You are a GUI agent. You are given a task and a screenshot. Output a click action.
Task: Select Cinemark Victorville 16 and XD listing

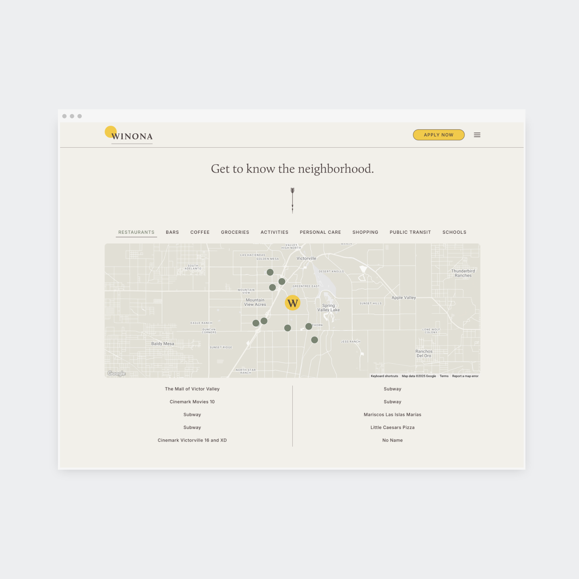click(x=192, y=440)
